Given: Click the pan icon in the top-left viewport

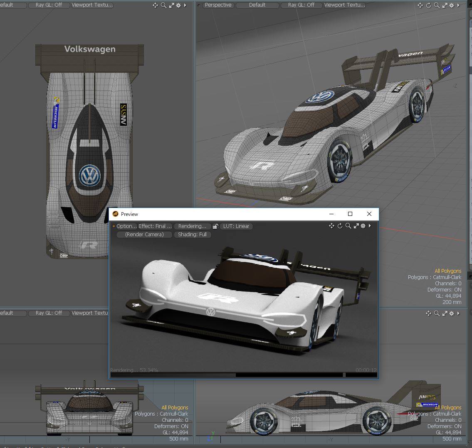Looking at the screenshot, I should tap(156, 5).
